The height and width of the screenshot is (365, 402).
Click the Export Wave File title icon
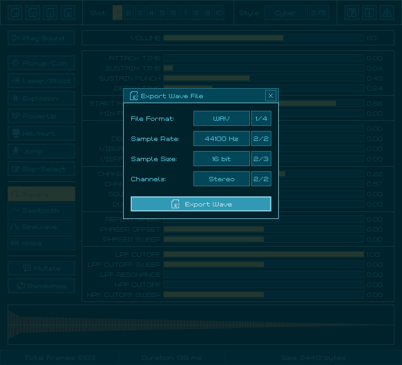pos(134,96)
